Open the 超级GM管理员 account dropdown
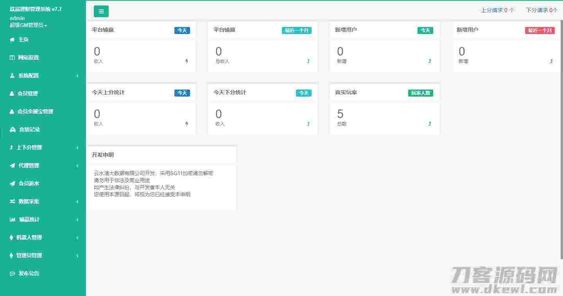 click(28, 25)
